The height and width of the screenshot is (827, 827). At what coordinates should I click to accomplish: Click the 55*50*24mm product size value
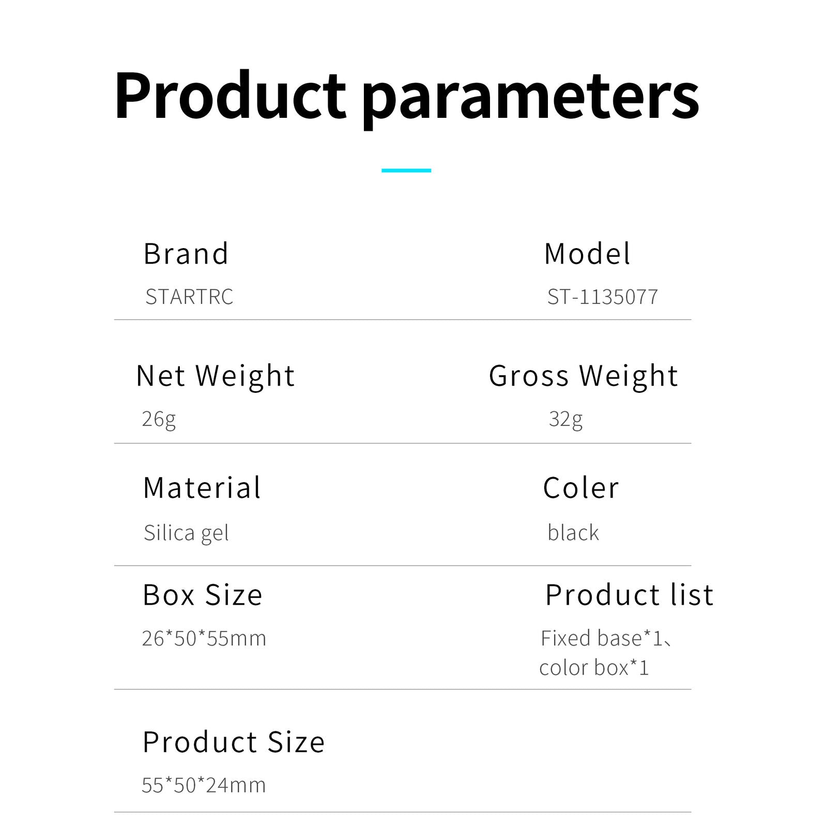pos(204,785)
